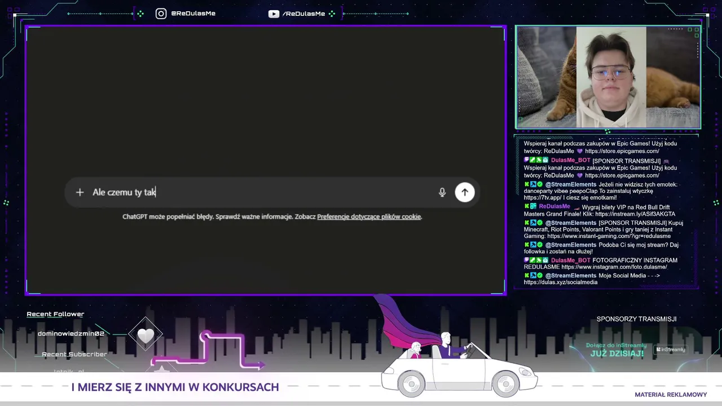Click DulasMe_BOT name beside "FOTOGRAFICZNY INSTAGRAM"

tap(571, 261)
